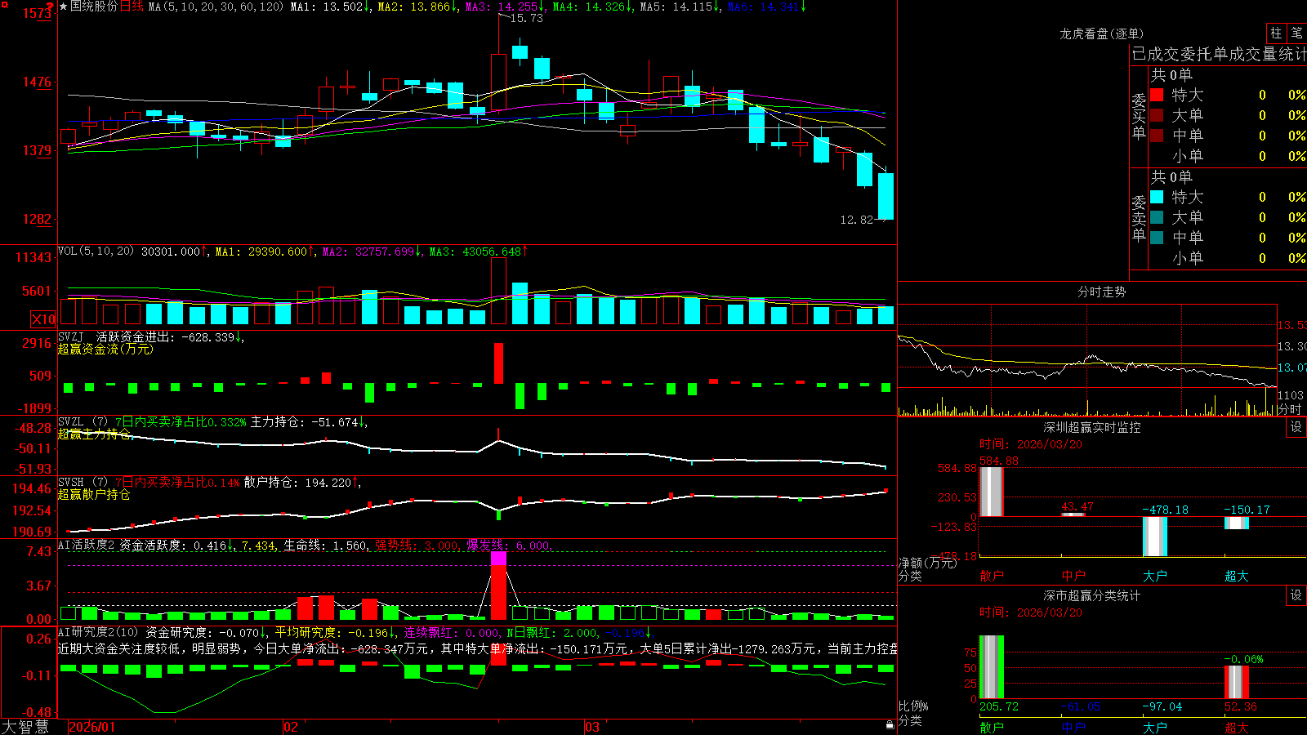Click the 深市超赢分类统计 panel title
The height and width of the screenshot is (735, 1307).
coord(1091,595)
